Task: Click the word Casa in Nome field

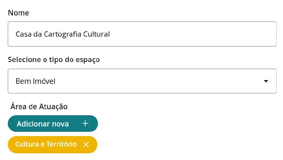Action: [22, 34]
